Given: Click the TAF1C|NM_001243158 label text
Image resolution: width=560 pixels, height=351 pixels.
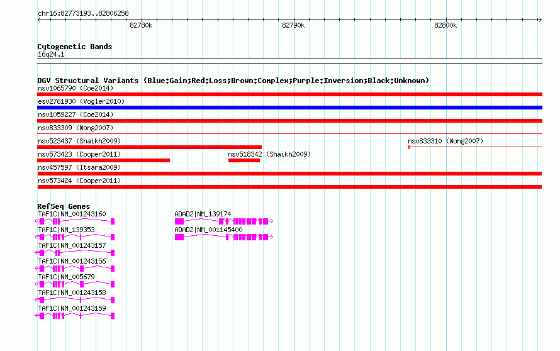Looking at the screenshot, I should [x=72, y=292].
